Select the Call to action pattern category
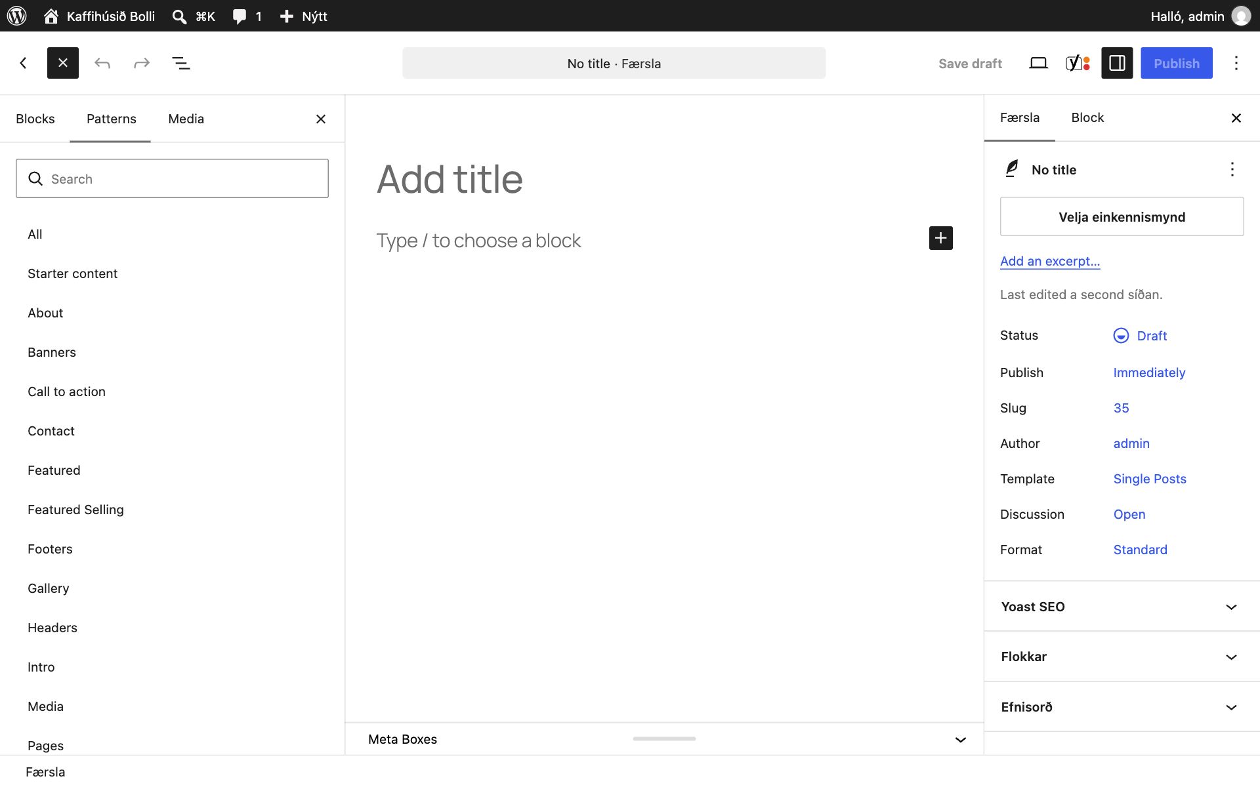The image size is (1260, 787). 66,392
